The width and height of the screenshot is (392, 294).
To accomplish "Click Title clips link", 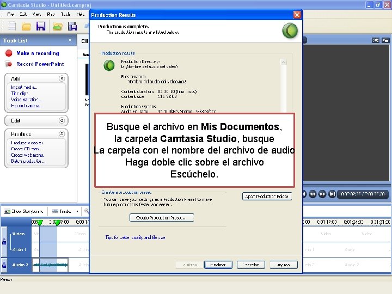I will click(20, 93).
